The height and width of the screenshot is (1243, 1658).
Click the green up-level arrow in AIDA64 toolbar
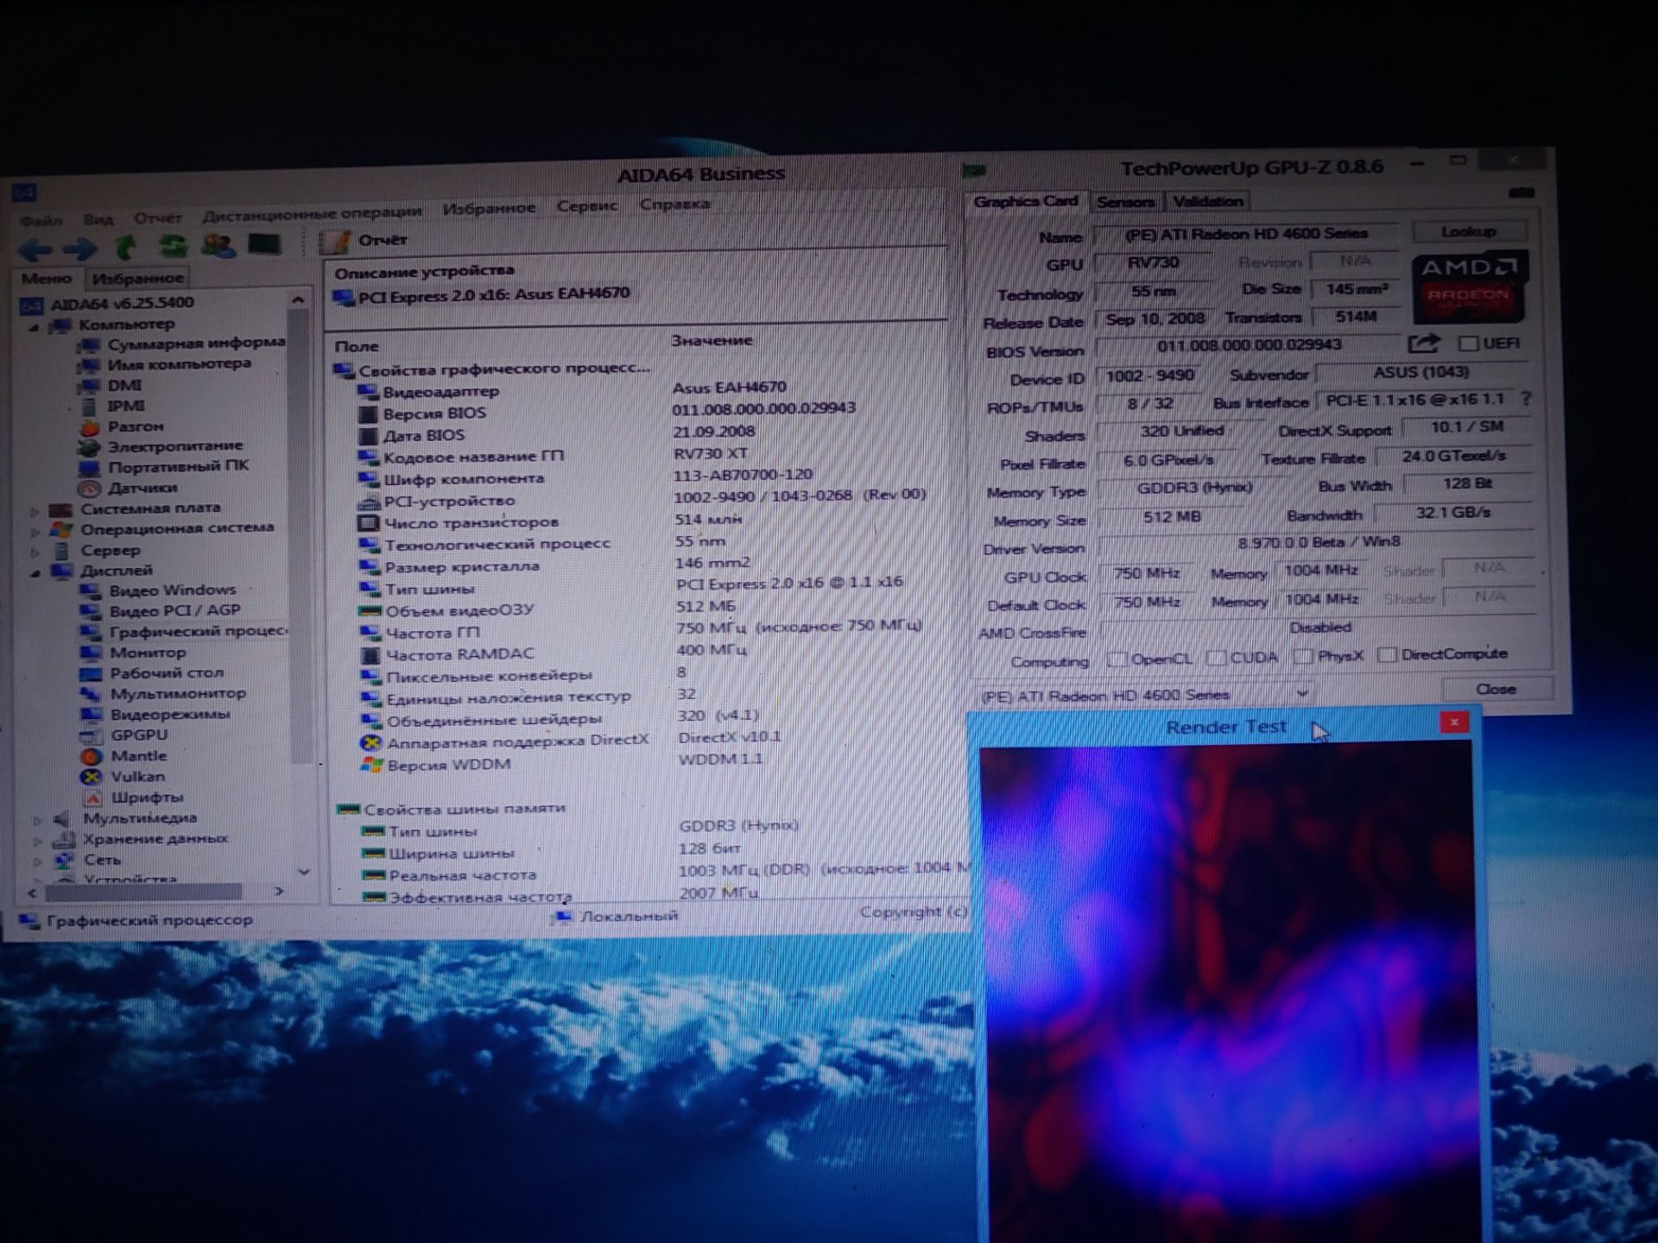pyautogui.click(x=126, y=248)
